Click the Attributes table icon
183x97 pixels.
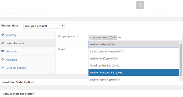[x=3, y=51]
